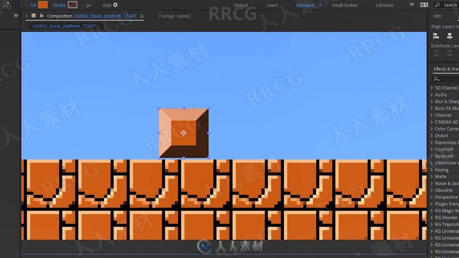Viewport: 459px width, 258px height.
Task: Switch to the Default workspace
Action: 241,5
